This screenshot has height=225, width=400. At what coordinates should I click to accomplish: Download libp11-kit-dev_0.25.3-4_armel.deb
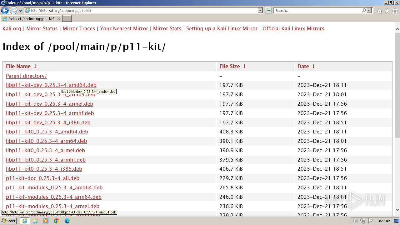click(x=49, y=104)
